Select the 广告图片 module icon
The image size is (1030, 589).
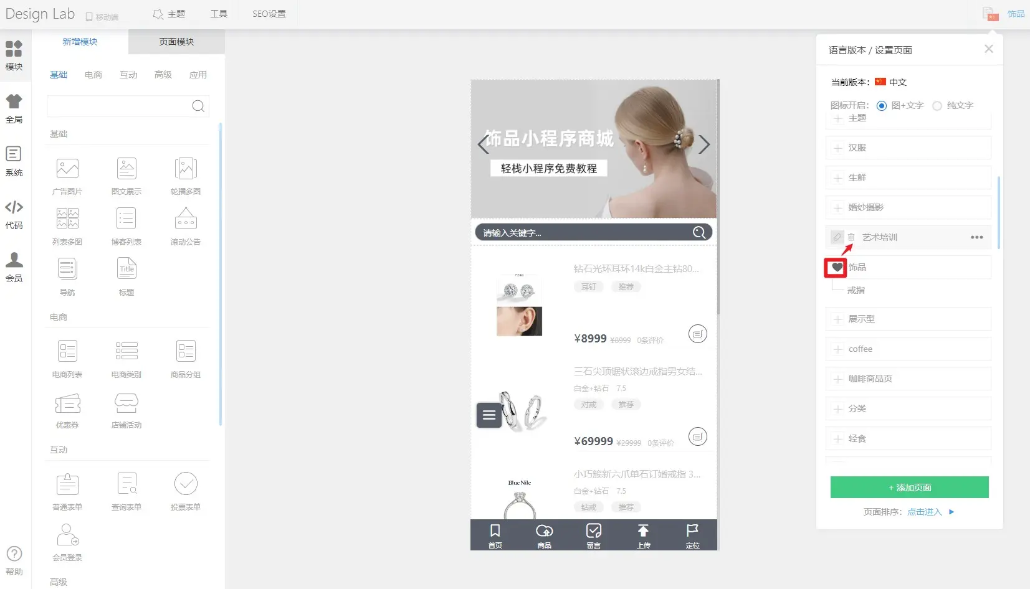pos(67,169)
